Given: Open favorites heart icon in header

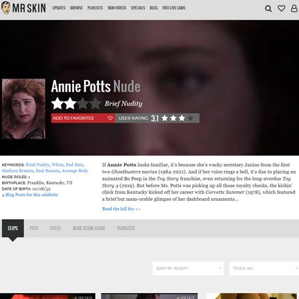Looking at the screenshot, I should [281, 8].
